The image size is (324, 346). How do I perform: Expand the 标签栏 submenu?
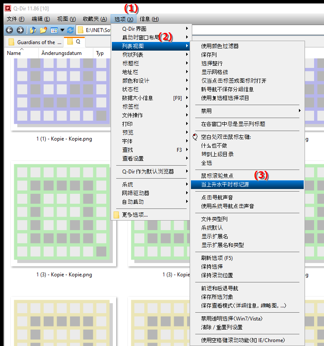pos(151,106)
